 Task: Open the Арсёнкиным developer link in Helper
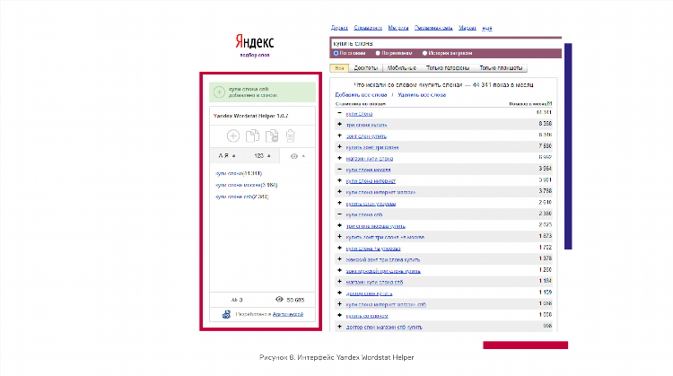(x=288, y=315)
